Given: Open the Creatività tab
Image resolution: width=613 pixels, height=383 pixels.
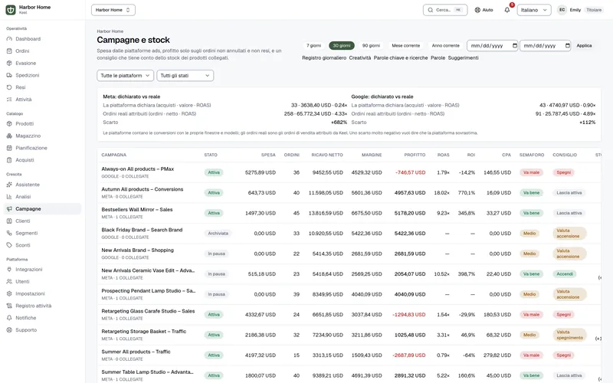Looking at the screenshot, I should coord(359,58).
